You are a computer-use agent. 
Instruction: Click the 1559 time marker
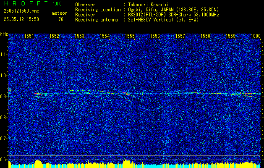pyautogui.click(x=230, y=36)
